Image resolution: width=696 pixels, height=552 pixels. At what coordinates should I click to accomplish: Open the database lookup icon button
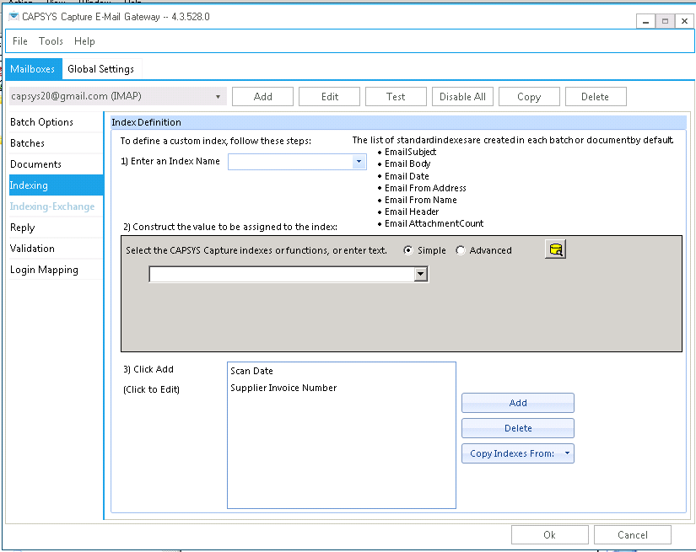coord(555,249)
